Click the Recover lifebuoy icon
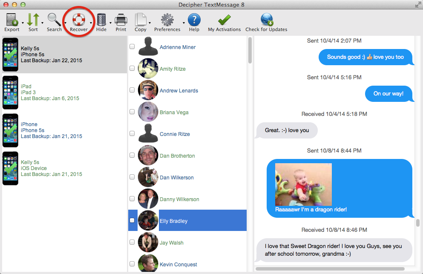The height and width of the screenshot is (274, 423). click(x=78, y=20)
